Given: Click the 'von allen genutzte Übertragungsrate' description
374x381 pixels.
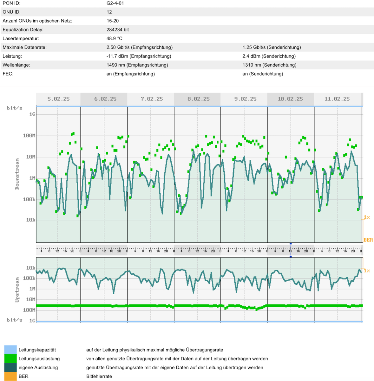Looking at the screenshot, I should 177,359.
